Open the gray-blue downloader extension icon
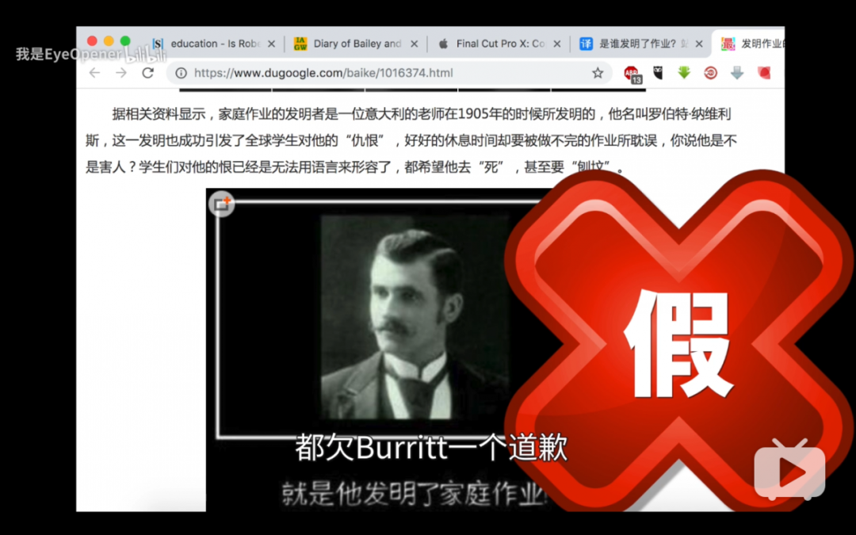This screenshot has width=856, height=535. (x=737, y=73)
